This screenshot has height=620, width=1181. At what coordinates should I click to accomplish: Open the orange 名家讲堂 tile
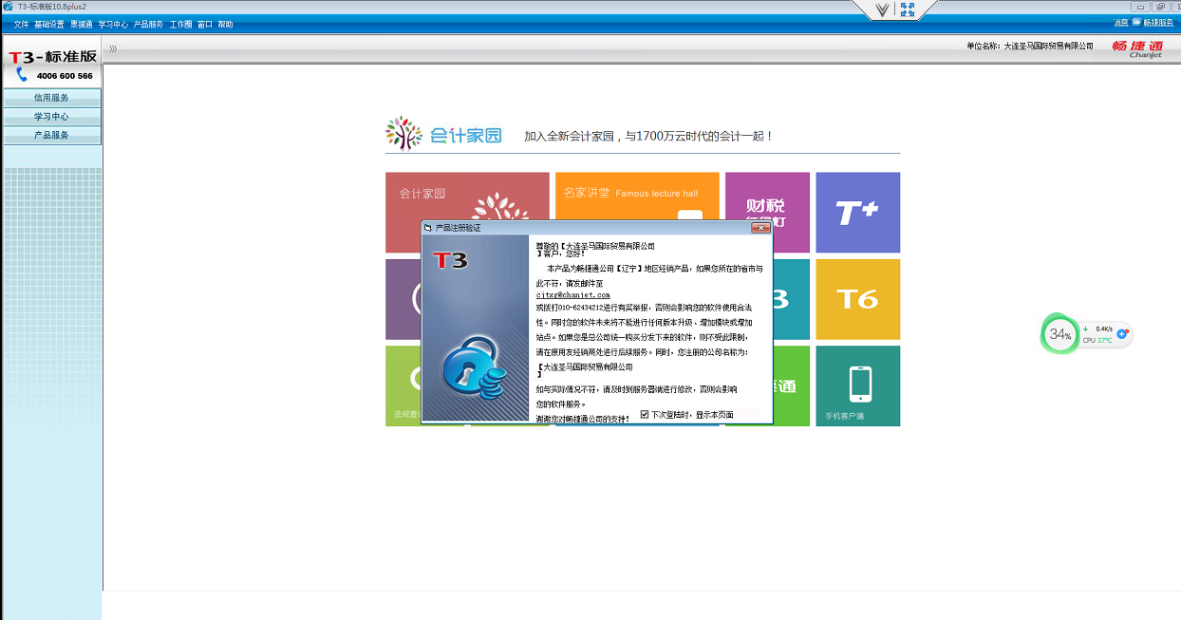636,197
